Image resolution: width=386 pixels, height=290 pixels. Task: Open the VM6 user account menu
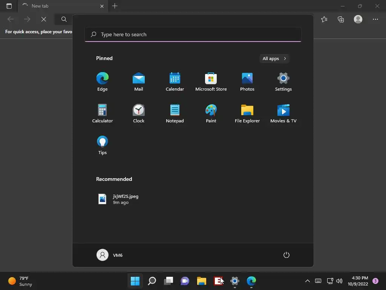click(110, 255)
